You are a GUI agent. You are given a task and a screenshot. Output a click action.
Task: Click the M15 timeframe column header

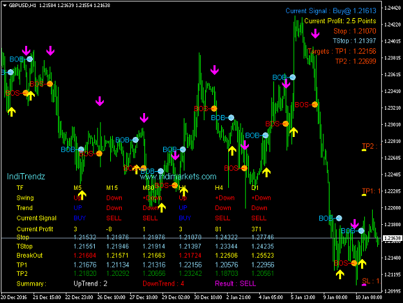112,188
